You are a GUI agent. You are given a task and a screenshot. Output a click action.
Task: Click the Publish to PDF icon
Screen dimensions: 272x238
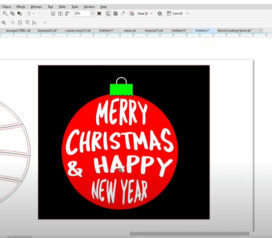(67, 13)
